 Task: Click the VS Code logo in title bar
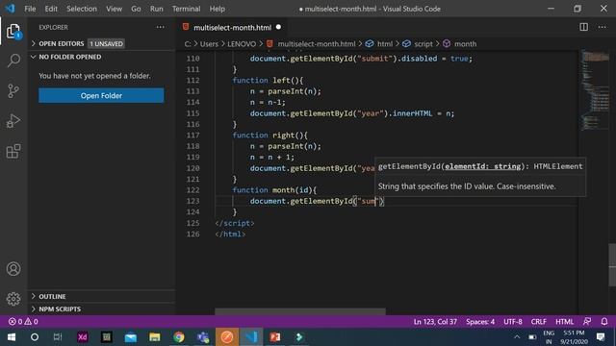pos(10,9)
